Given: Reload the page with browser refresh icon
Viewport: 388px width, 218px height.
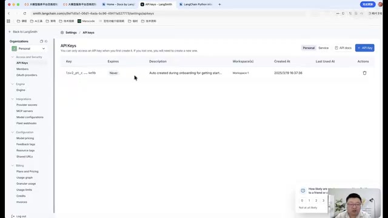Looking at the screenshot, I should (25, 13).
